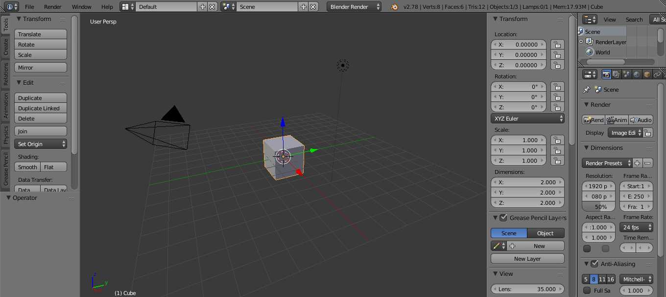Open the Render Layers properties tab icon
Screen dimensions: 666x297
pos(616,74)
